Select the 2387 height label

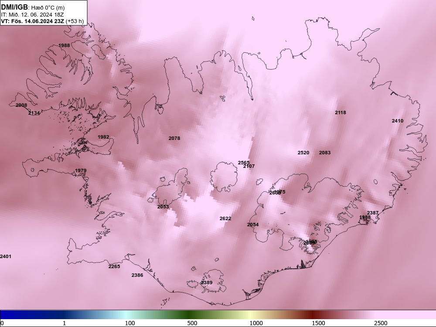(373, 213)
